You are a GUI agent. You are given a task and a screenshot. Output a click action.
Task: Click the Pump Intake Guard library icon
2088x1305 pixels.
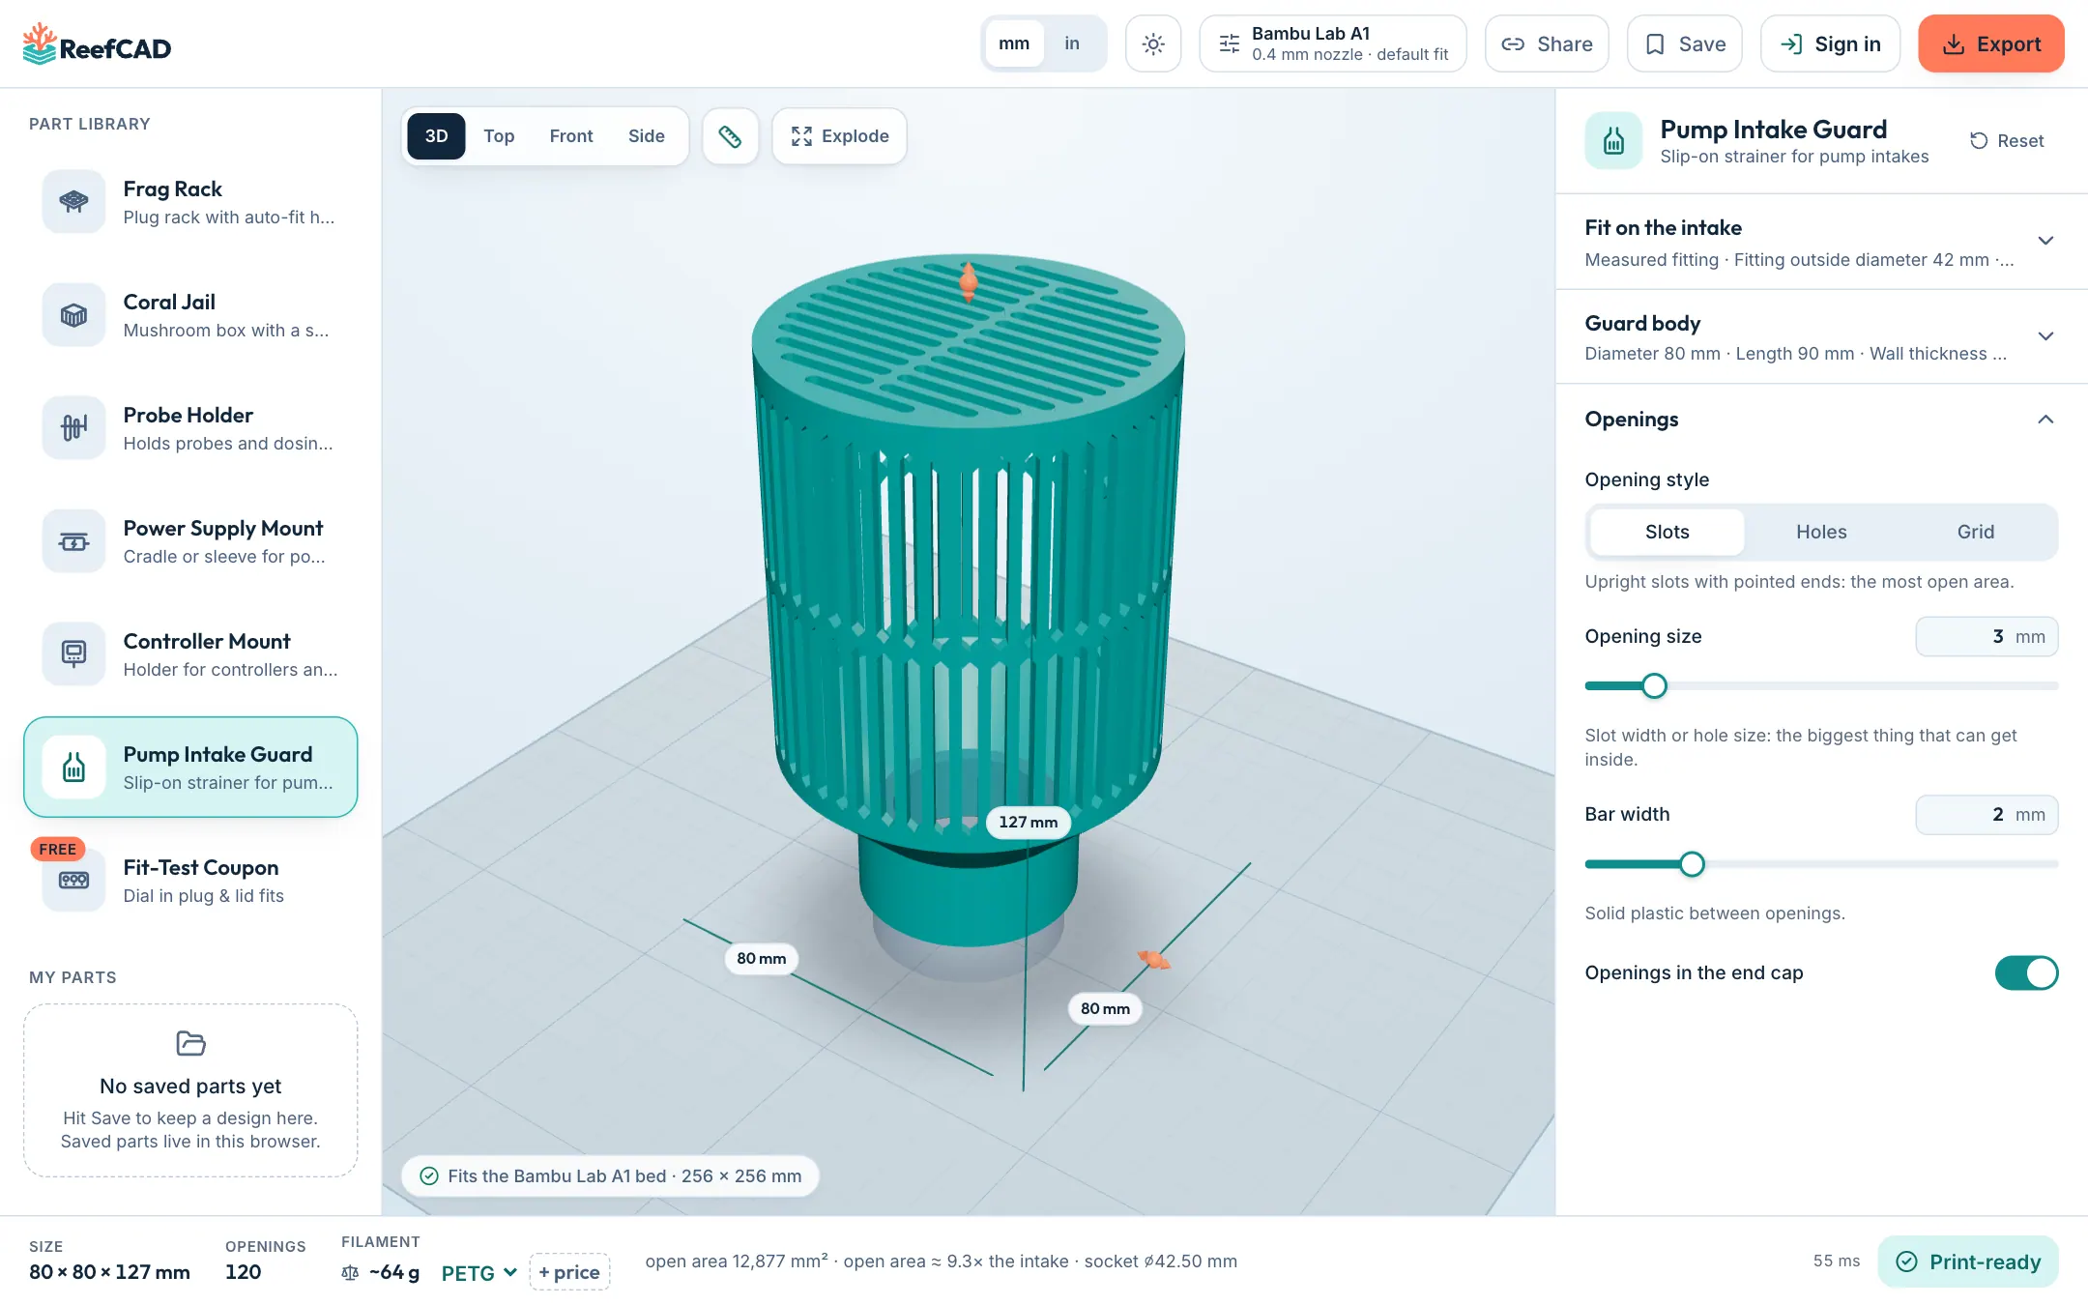(73, 767)
